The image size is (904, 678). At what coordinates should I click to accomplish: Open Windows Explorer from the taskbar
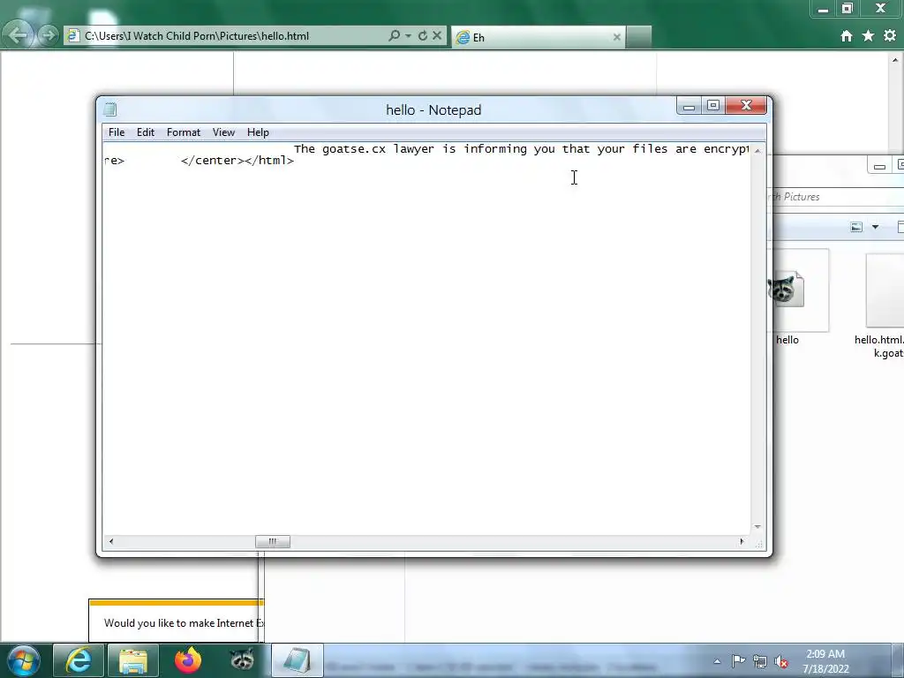[x=133, y=660]
